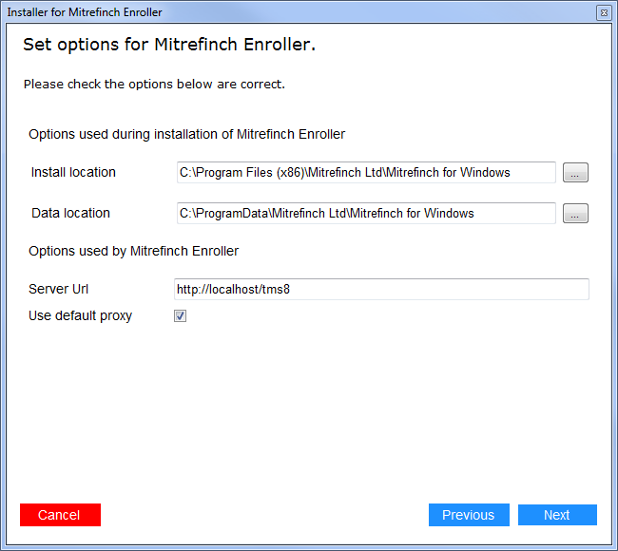Browse for the Install location folder

pyautogui.click(x=575, y=173)
